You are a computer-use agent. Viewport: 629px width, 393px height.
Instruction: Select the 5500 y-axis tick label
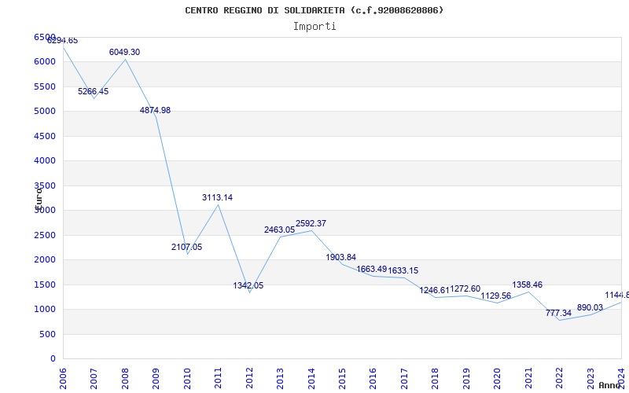tap(45, 86)
